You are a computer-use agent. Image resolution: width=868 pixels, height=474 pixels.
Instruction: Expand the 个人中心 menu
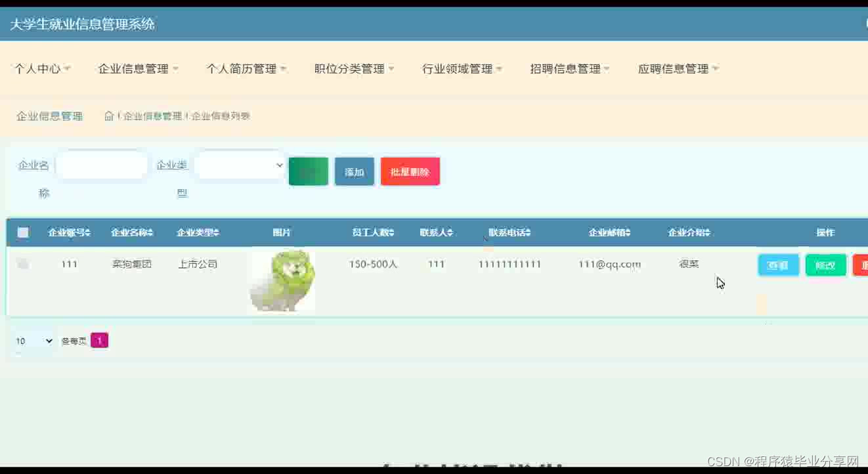click(x=43, y=69)
